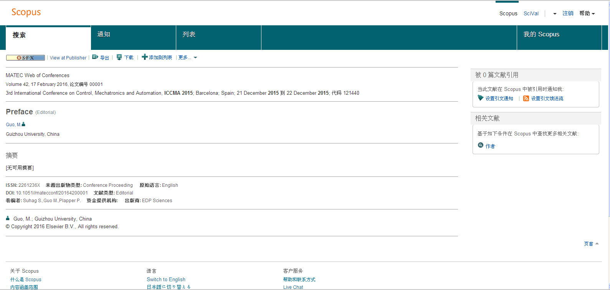Image resolution: width=610 pixels, height=290 pixels.
Task: Click the 相关文献 panel heading
Action: (487, 118)
